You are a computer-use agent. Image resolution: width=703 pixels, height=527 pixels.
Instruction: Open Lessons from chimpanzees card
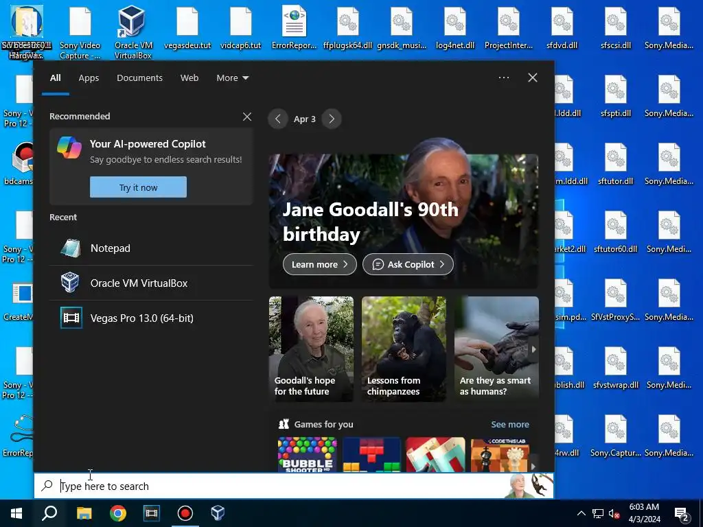404,349
